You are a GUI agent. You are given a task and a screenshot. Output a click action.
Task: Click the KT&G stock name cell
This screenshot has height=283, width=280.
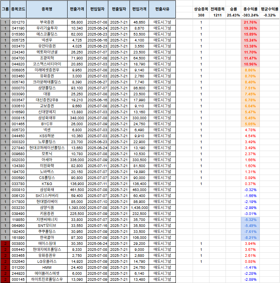[47, 184]
